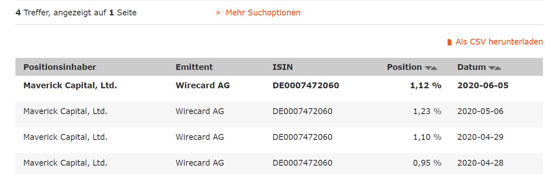Click the Positionsinhaber column header
This screenshot has width=555, height=174.
coord(60,67)
